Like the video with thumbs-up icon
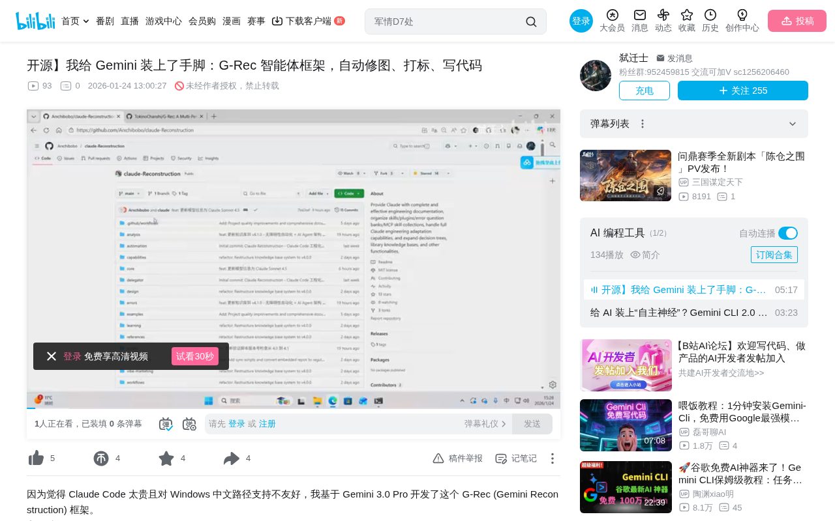The image size is (835, 521). click(x=36, y=458)
